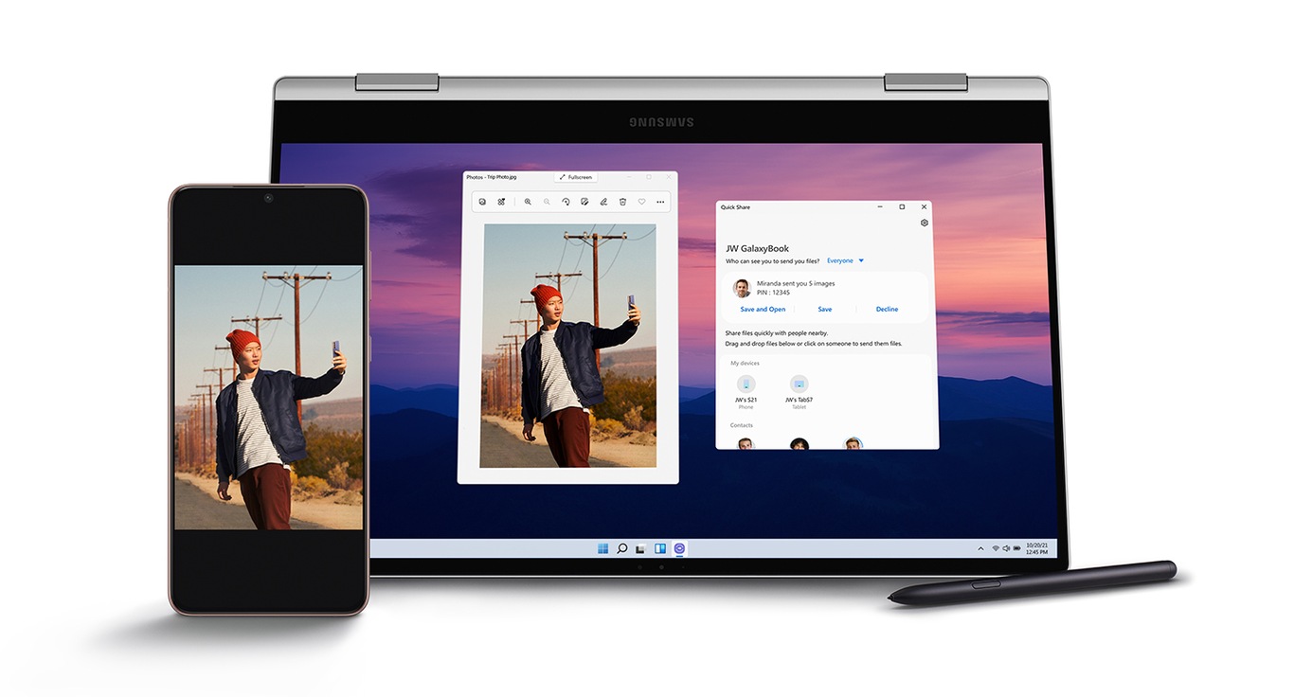Image resolution: width=1294 pixels, height=697 pixels.
Task: Open Widgets on the taskbar
Action: coord(660,548)
